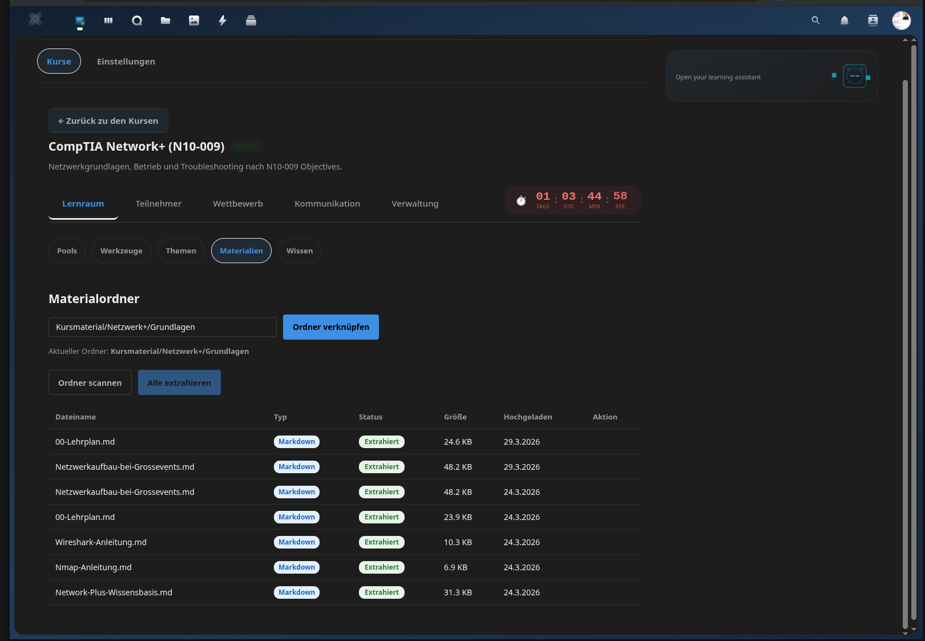Open the image gallery icon in the toolbar
Image resolution: width=925 pixels, height=641 pixels.
tap(194, 21)
